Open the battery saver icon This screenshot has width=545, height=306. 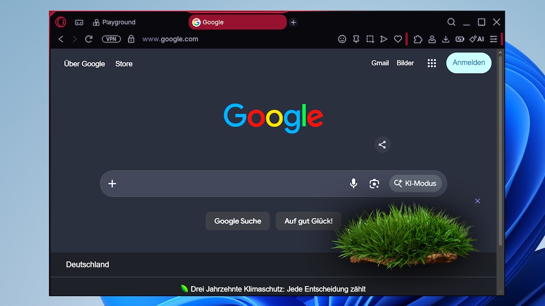pos(460,39)
